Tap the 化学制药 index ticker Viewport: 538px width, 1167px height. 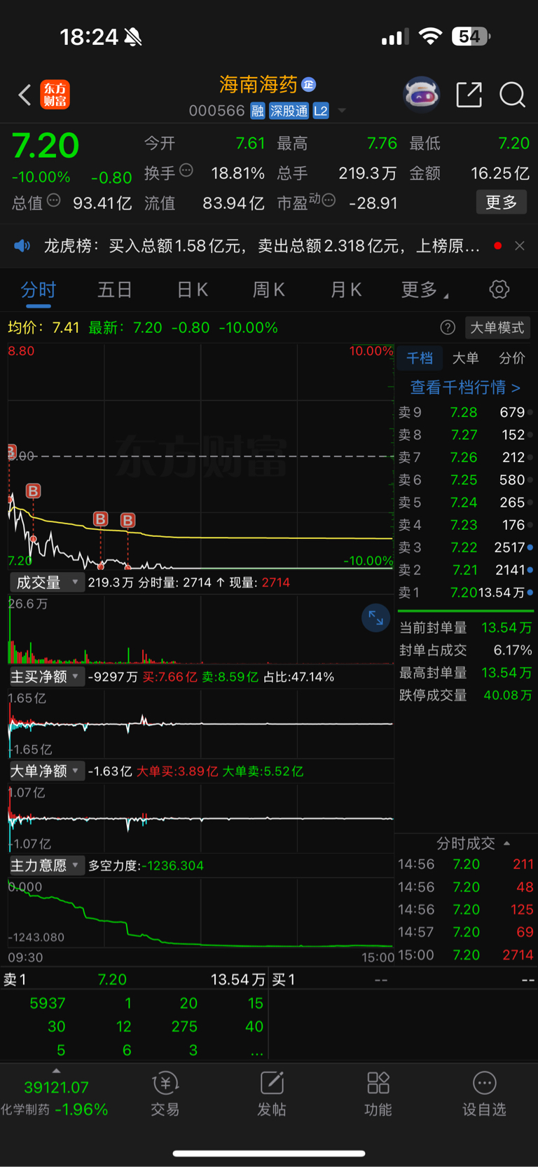coord(55,1098)
